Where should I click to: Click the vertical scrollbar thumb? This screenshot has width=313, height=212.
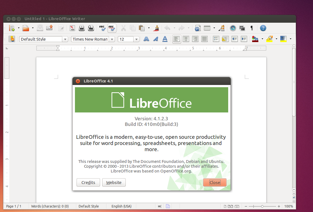[x=294, y=82]
